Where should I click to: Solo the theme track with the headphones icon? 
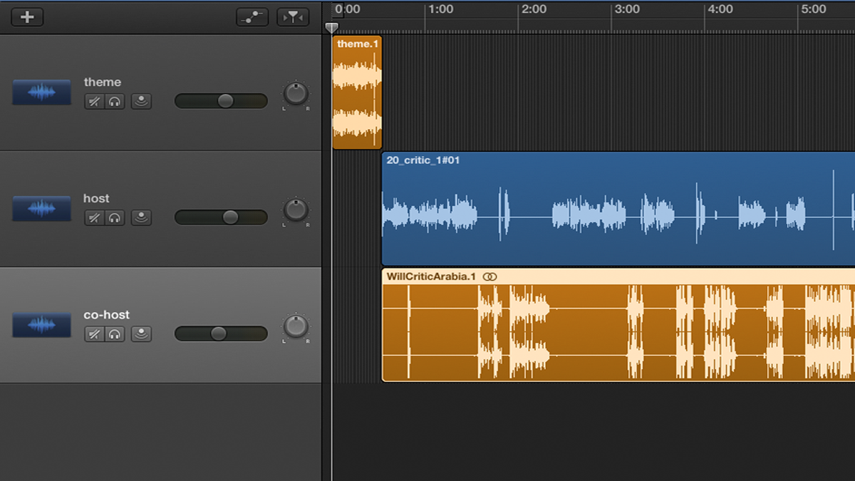[115, 101]
